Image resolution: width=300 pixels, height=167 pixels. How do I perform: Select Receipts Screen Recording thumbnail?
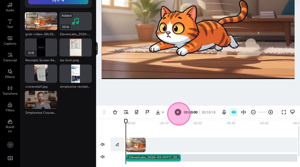click(41, 48)
